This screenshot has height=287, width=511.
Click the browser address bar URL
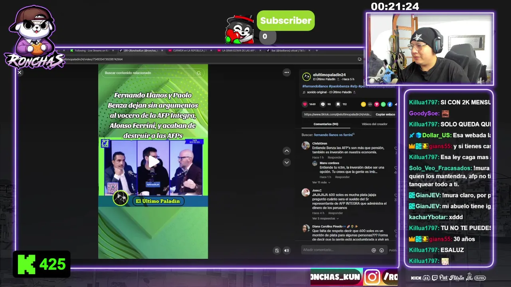click(93, 59)
